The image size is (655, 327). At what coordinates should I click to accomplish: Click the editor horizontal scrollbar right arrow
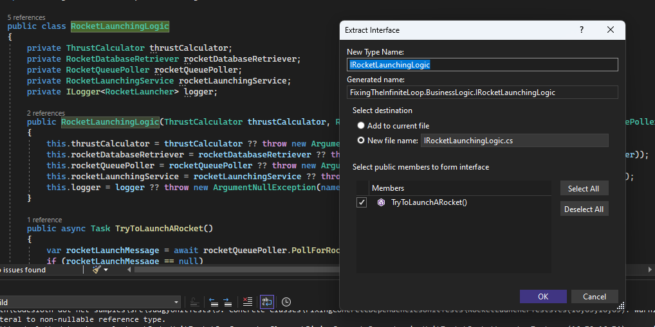tap(650, 270)
